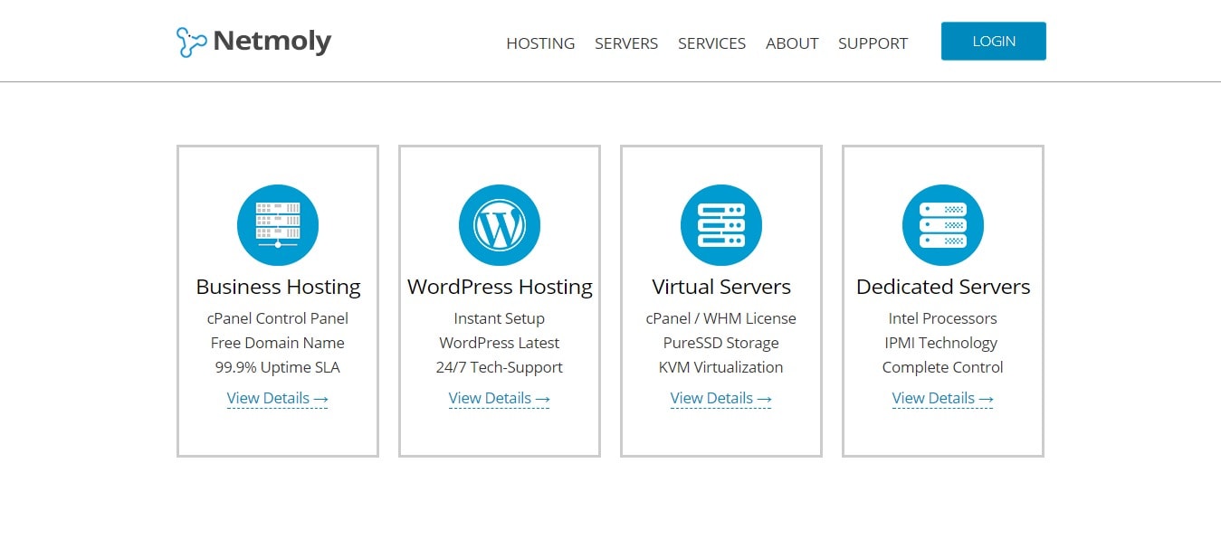The width and height of the screenshot is (1221, 539).
Task: Click the Dedicated Servers card title
Action: coord(943,287)
